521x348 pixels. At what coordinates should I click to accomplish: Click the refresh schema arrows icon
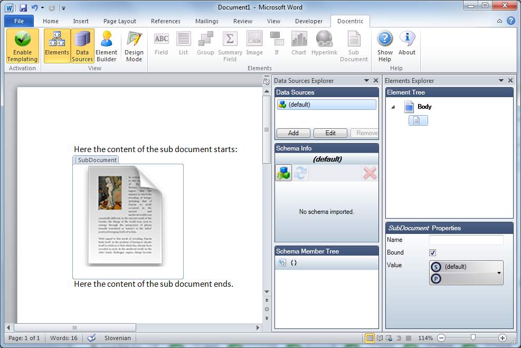click(300, 173)
